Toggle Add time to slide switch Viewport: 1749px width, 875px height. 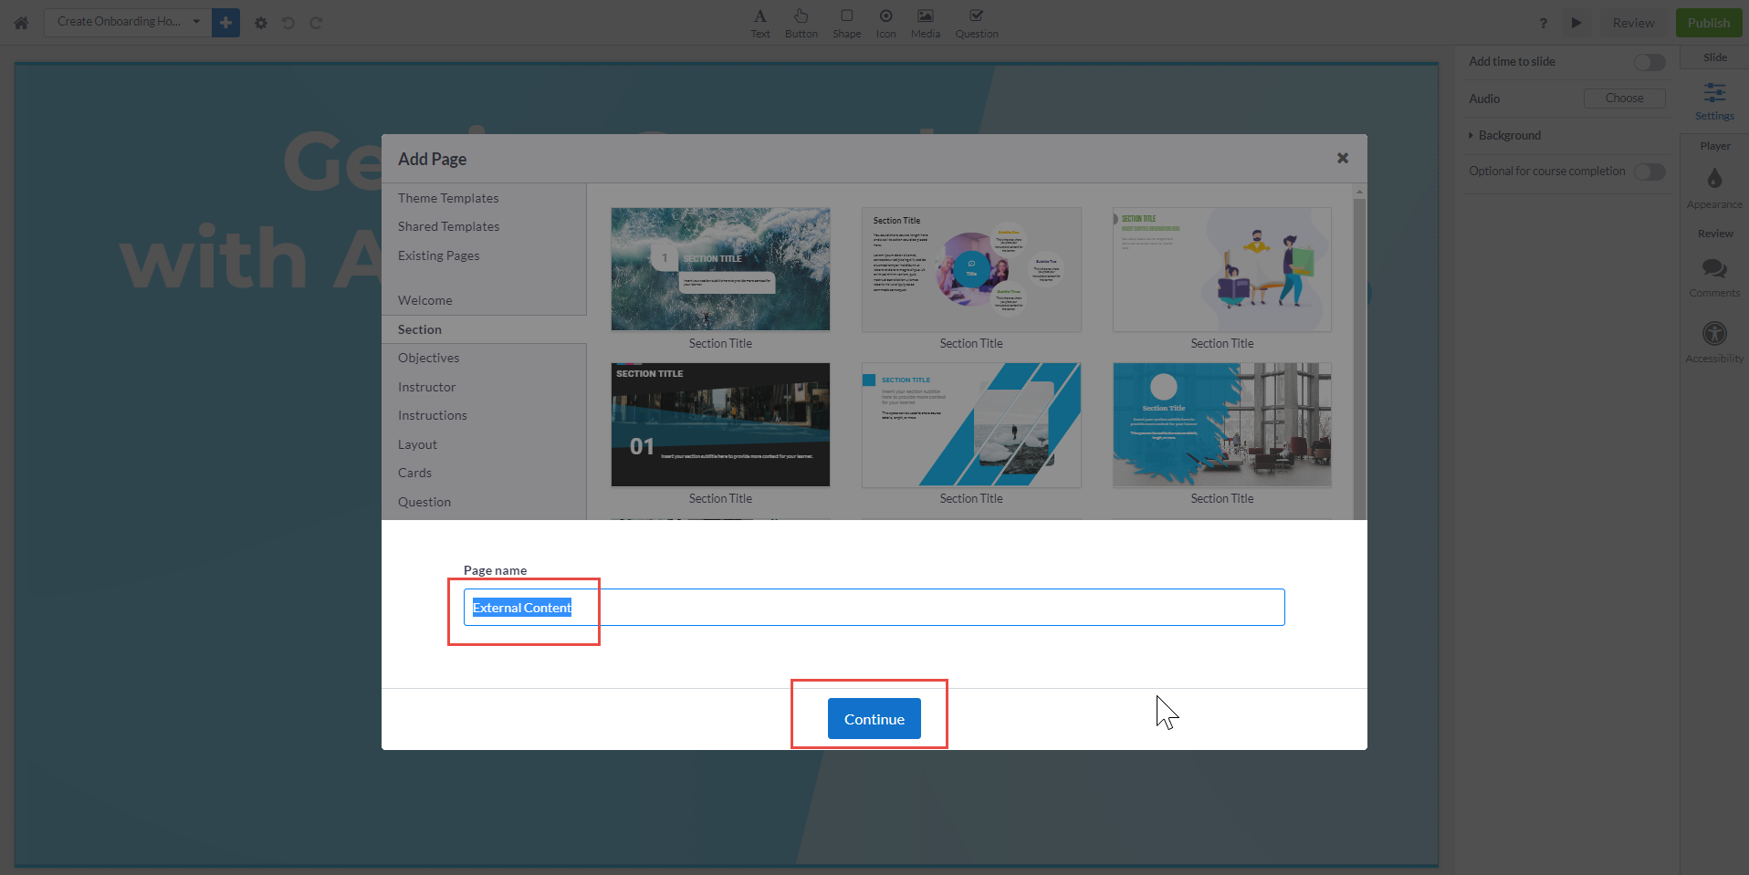coord(1650,62)
